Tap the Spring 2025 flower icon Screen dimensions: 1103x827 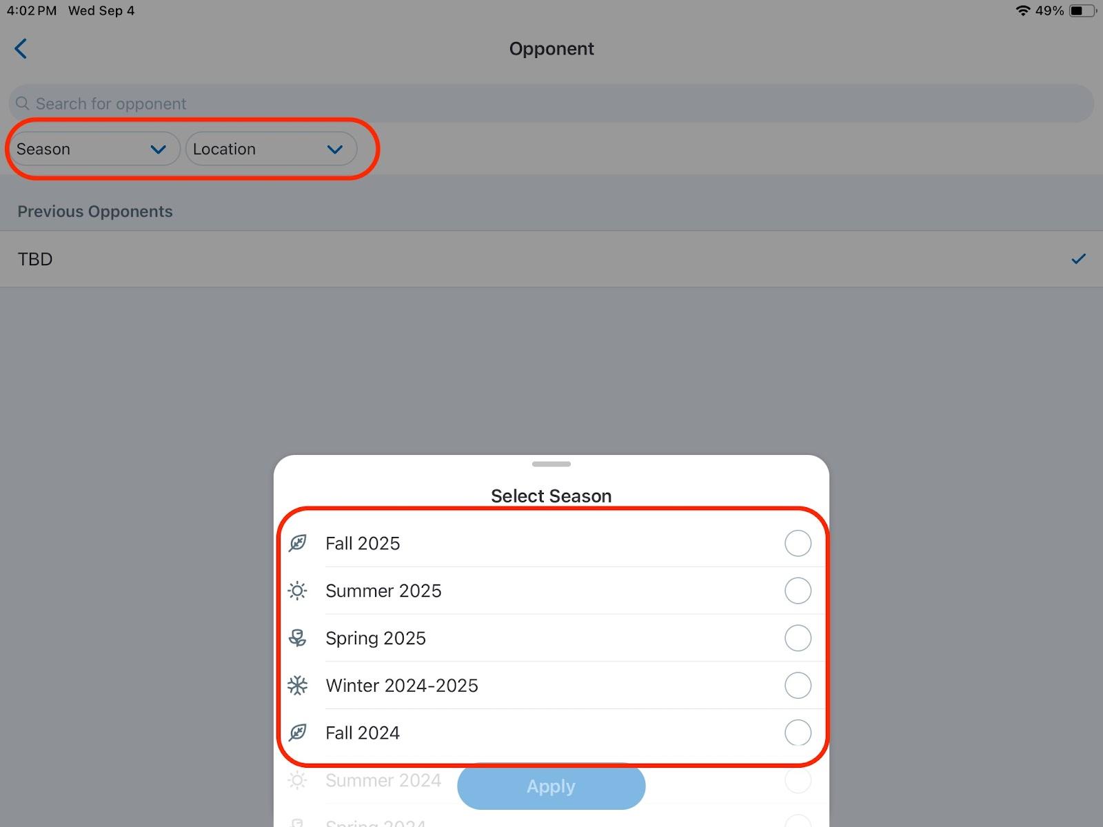click(x=298, y=638)
